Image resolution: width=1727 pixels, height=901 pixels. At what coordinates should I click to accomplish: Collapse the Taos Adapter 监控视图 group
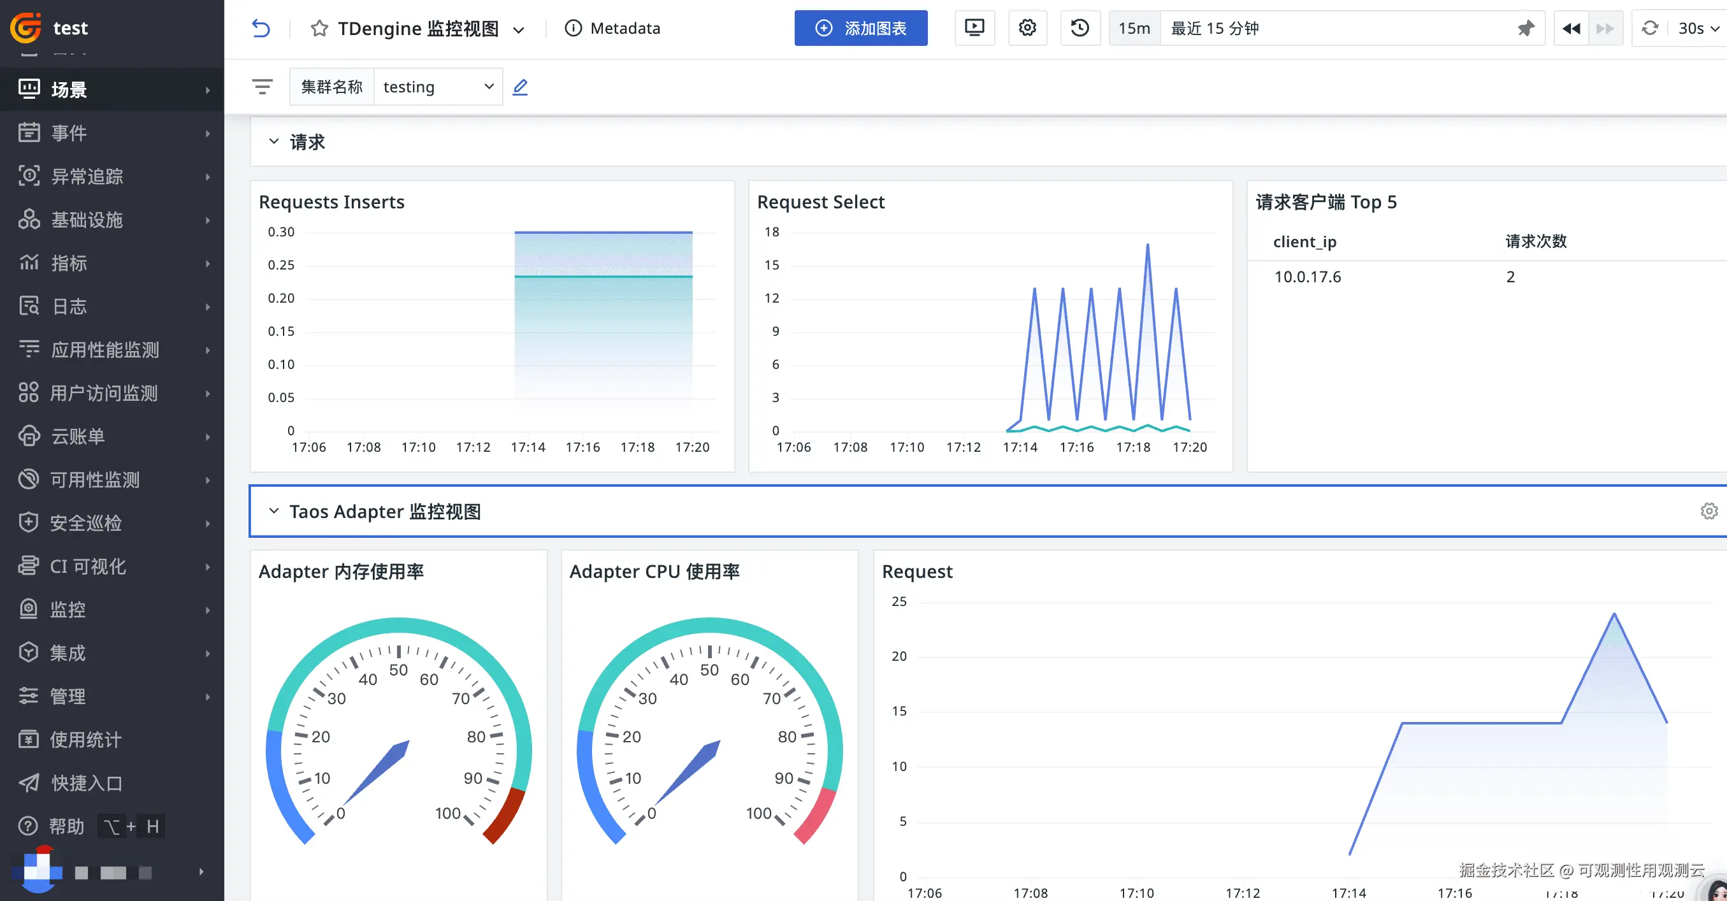pos(273,511)
